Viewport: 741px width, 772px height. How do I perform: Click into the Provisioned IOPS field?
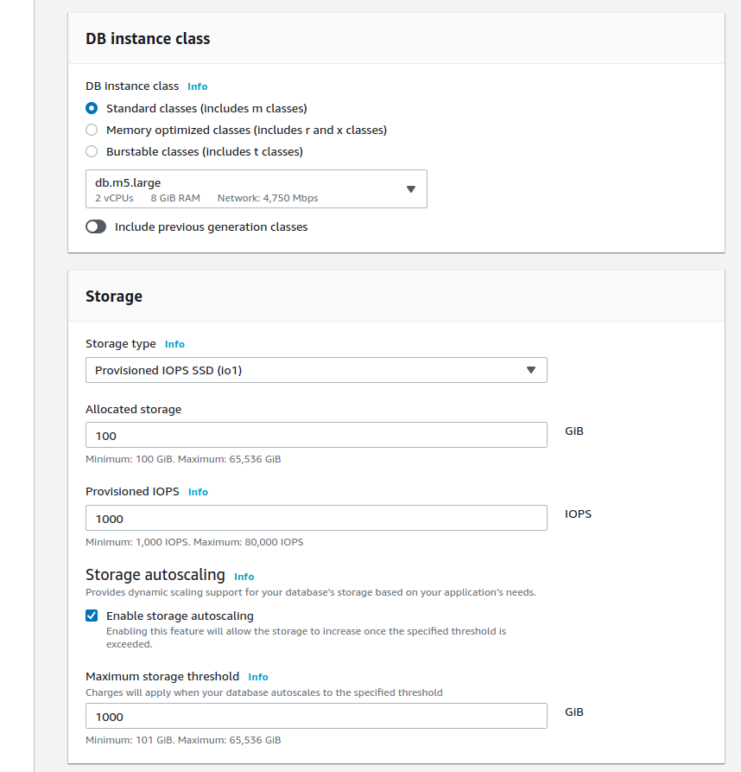coord(316,518)
